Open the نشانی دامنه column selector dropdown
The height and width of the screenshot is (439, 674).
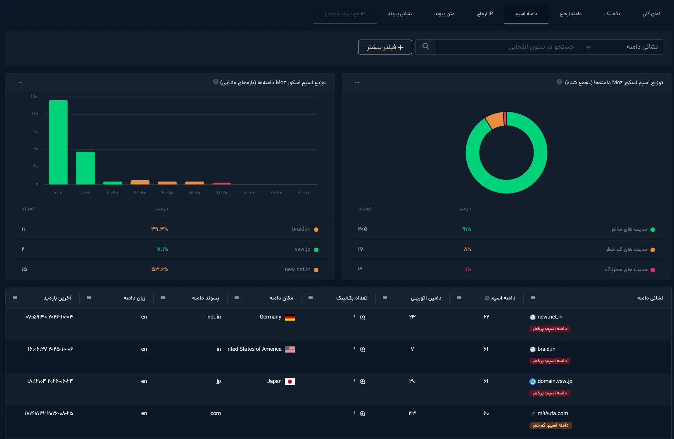pyautogui.click(x=622, y=47)
